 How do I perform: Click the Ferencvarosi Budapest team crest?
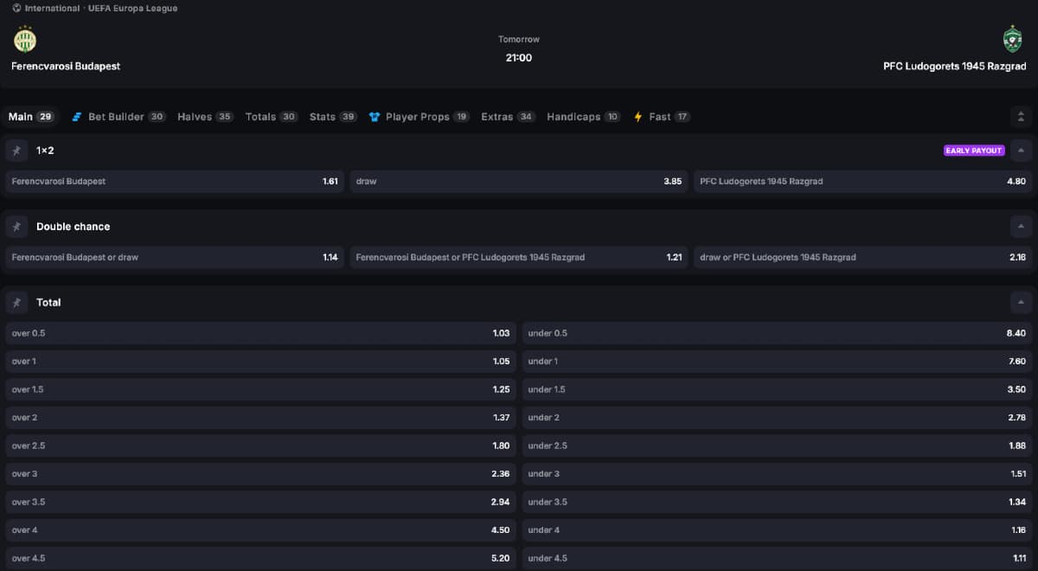[25, 40]
